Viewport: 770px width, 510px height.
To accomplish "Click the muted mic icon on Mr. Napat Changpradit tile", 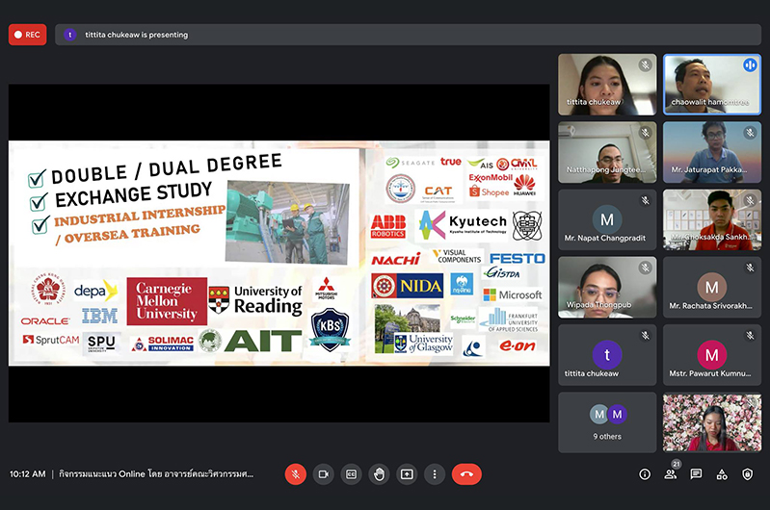I will [x=646, y=200].
